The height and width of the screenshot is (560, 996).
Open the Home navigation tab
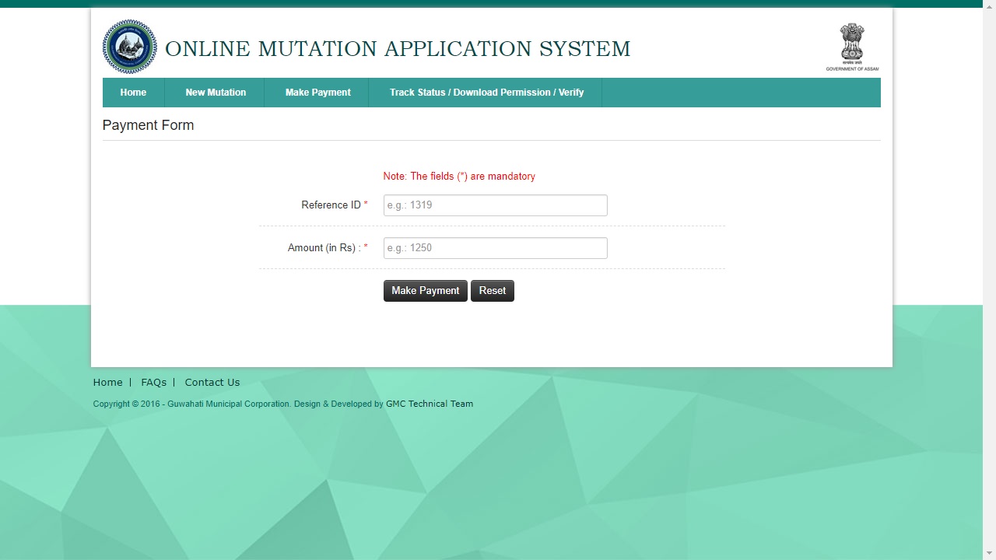click(133, 92)
